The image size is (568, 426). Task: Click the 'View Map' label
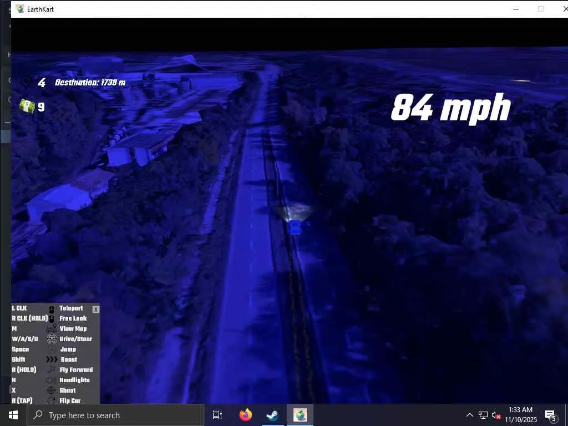(x=73, y=328)
